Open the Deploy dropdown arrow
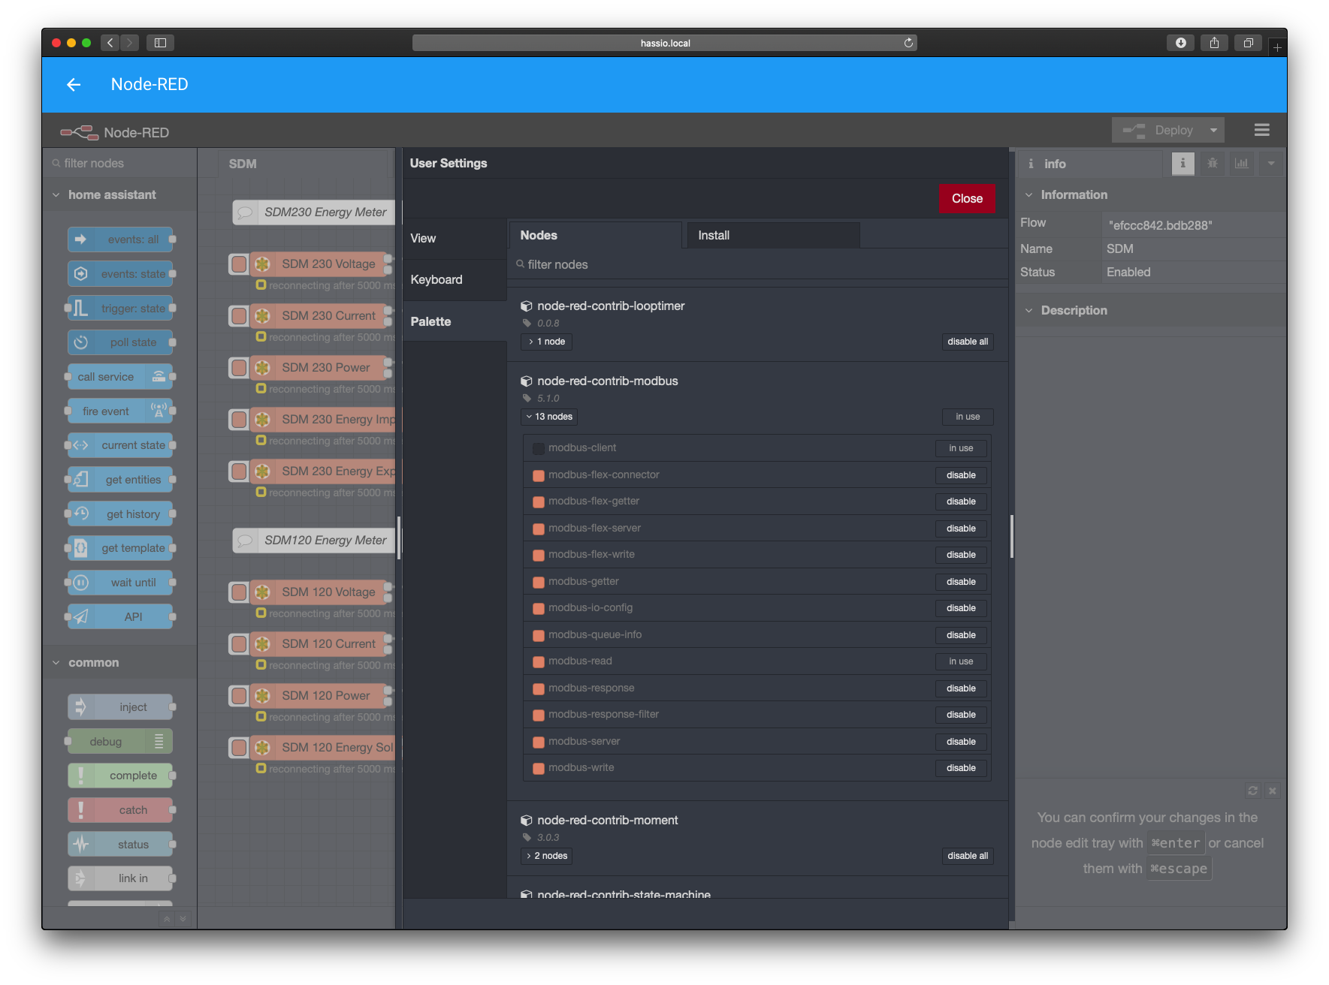 pos(1213,130)
